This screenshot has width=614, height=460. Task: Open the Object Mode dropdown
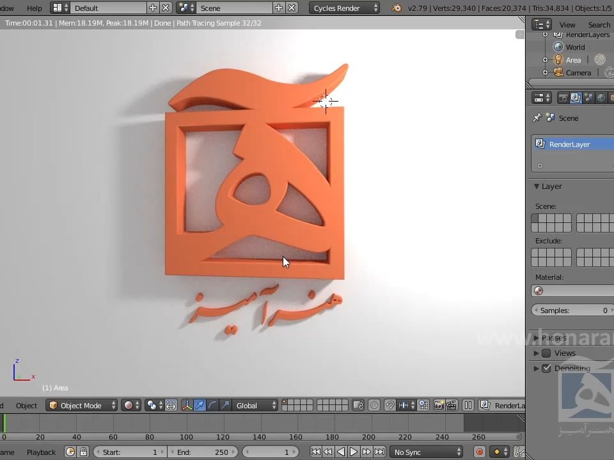[81, 405]
